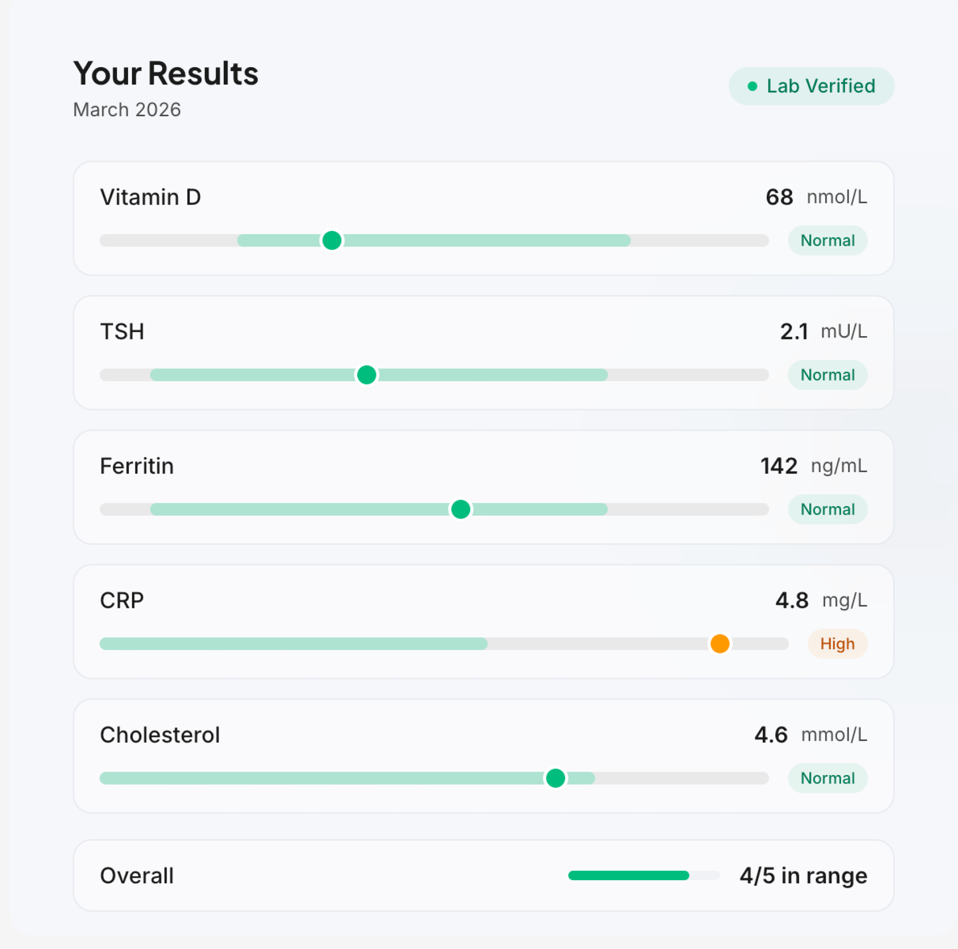This screenshot has width=958, height=949.
Task: Click the Ferritin range marker dot
Action: pos(460,510)
